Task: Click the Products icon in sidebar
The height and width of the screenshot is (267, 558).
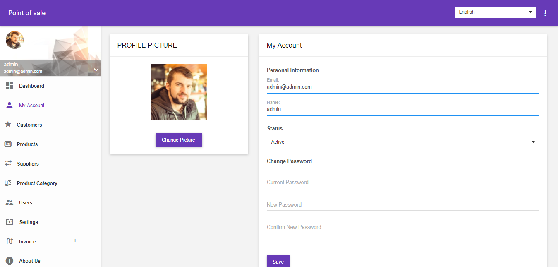Action: pos(8,144)
